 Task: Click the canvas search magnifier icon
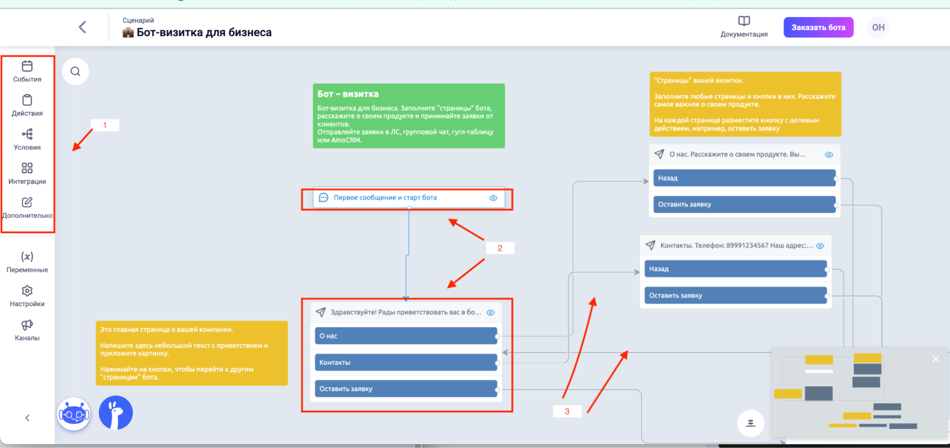pyautogui.click(x=76, y=72)
